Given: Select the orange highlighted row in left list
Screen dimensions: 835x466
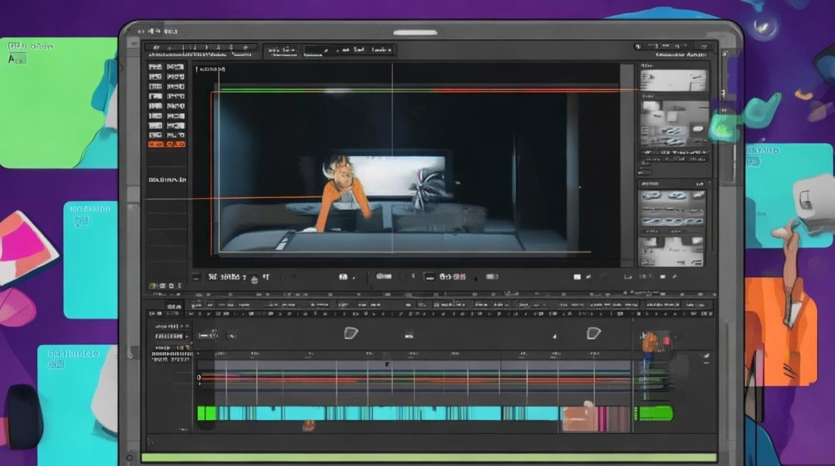Looking at the screenshot, I should [167, 144].
